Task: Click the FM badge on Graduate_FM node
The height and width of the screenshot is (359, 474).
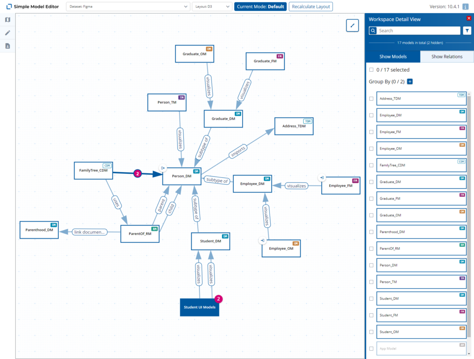Action: pyautogui.click(x=280, y=56)
